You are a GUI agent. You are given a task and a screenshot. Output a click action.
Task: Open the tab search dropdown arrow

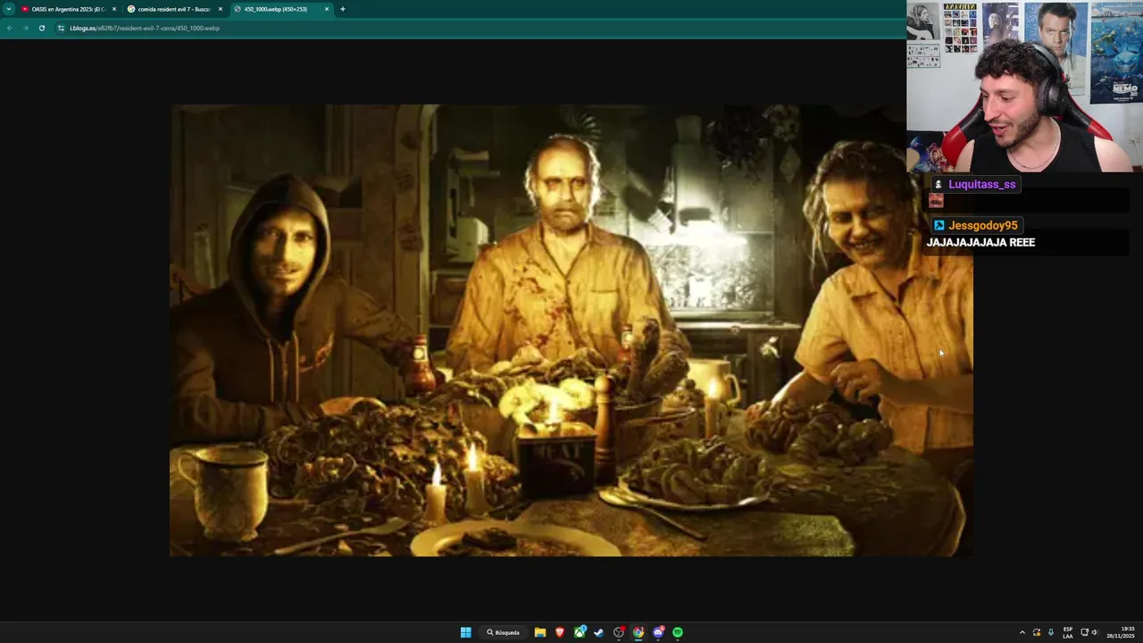click(x=8, y=9)
